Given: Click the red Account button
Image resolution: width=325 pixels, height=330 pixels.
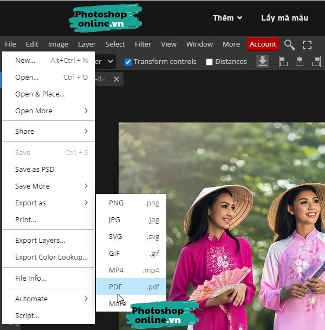Looking at the screenshot, I should pos(263,44).
